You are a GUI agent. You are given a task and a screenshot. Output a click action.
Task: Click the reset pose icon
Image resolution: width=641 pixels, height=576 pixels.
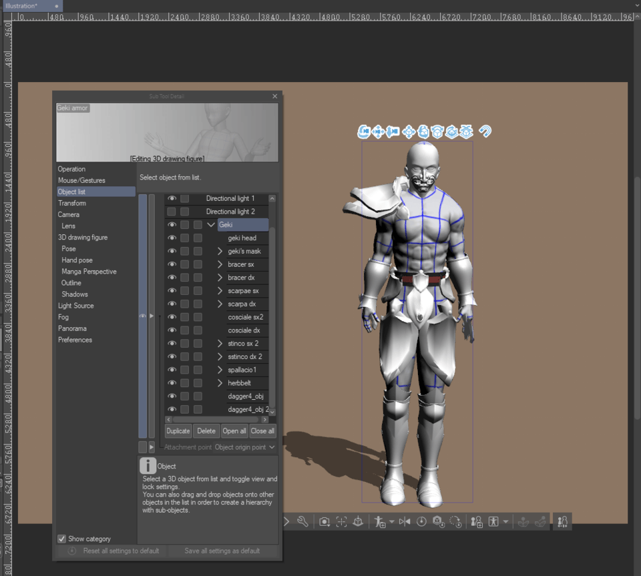pos(421,522)
